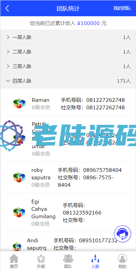Expand the 一层人脉 section
The width and height of the screenshot is (136, 270).
[x=68, y=37]
